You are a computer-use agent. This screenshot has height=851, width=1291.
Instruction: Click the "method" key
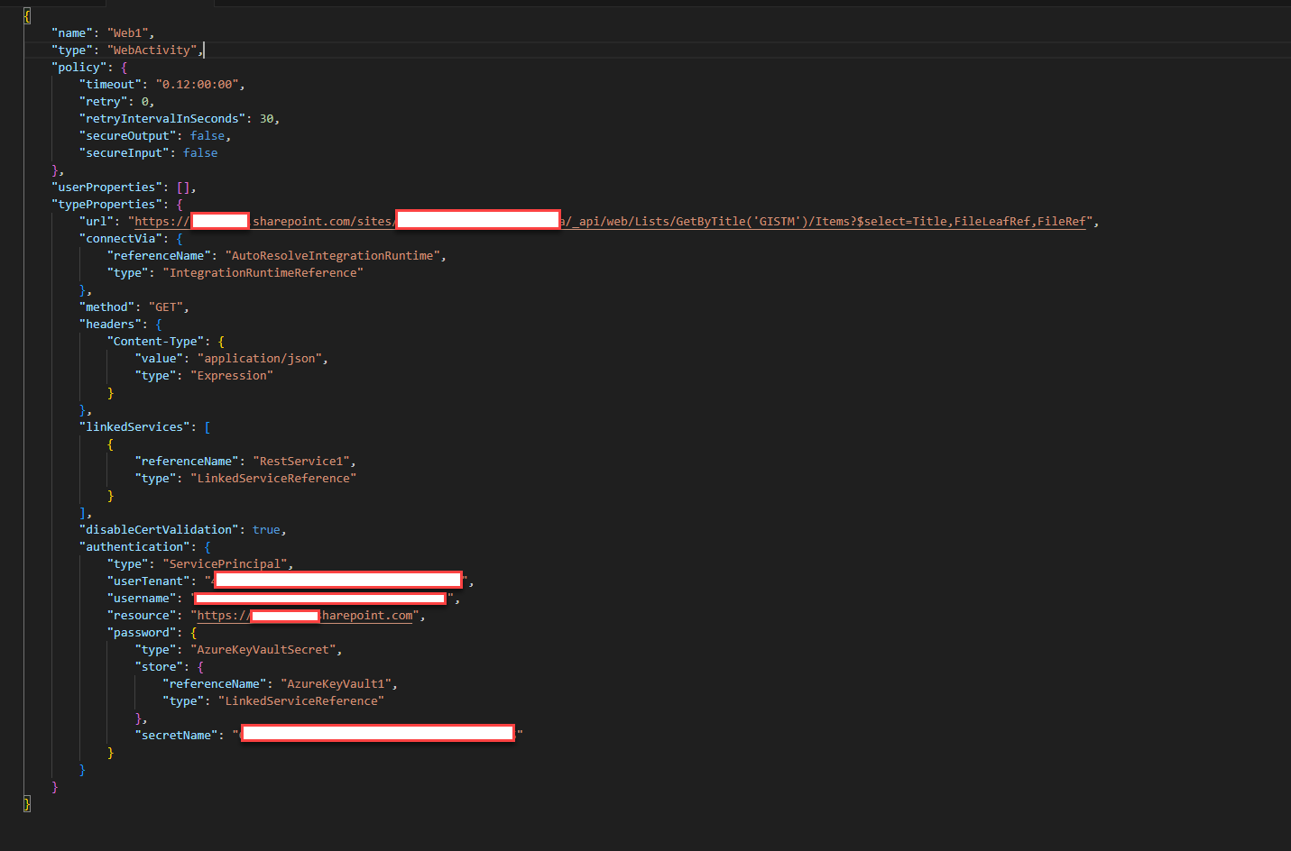click(106, 307)
